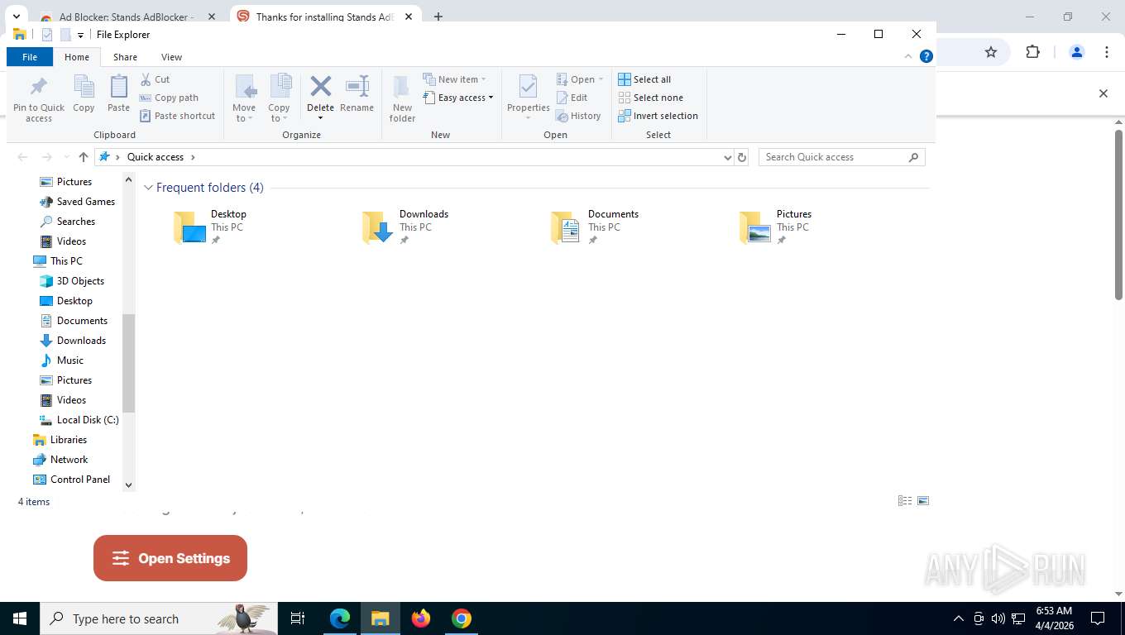
Task: Click the Paste clipboard icon
Action: pyautogui.click(x=118, y=87)
